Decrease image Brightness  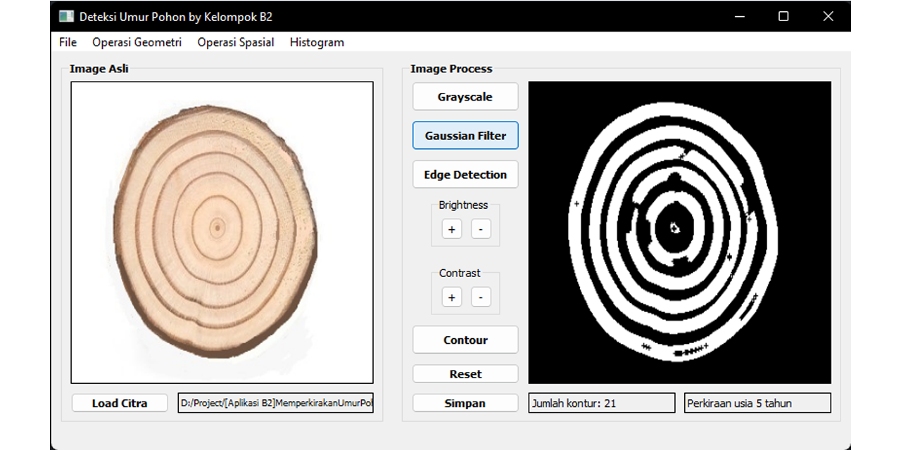(x=481, y=229)
